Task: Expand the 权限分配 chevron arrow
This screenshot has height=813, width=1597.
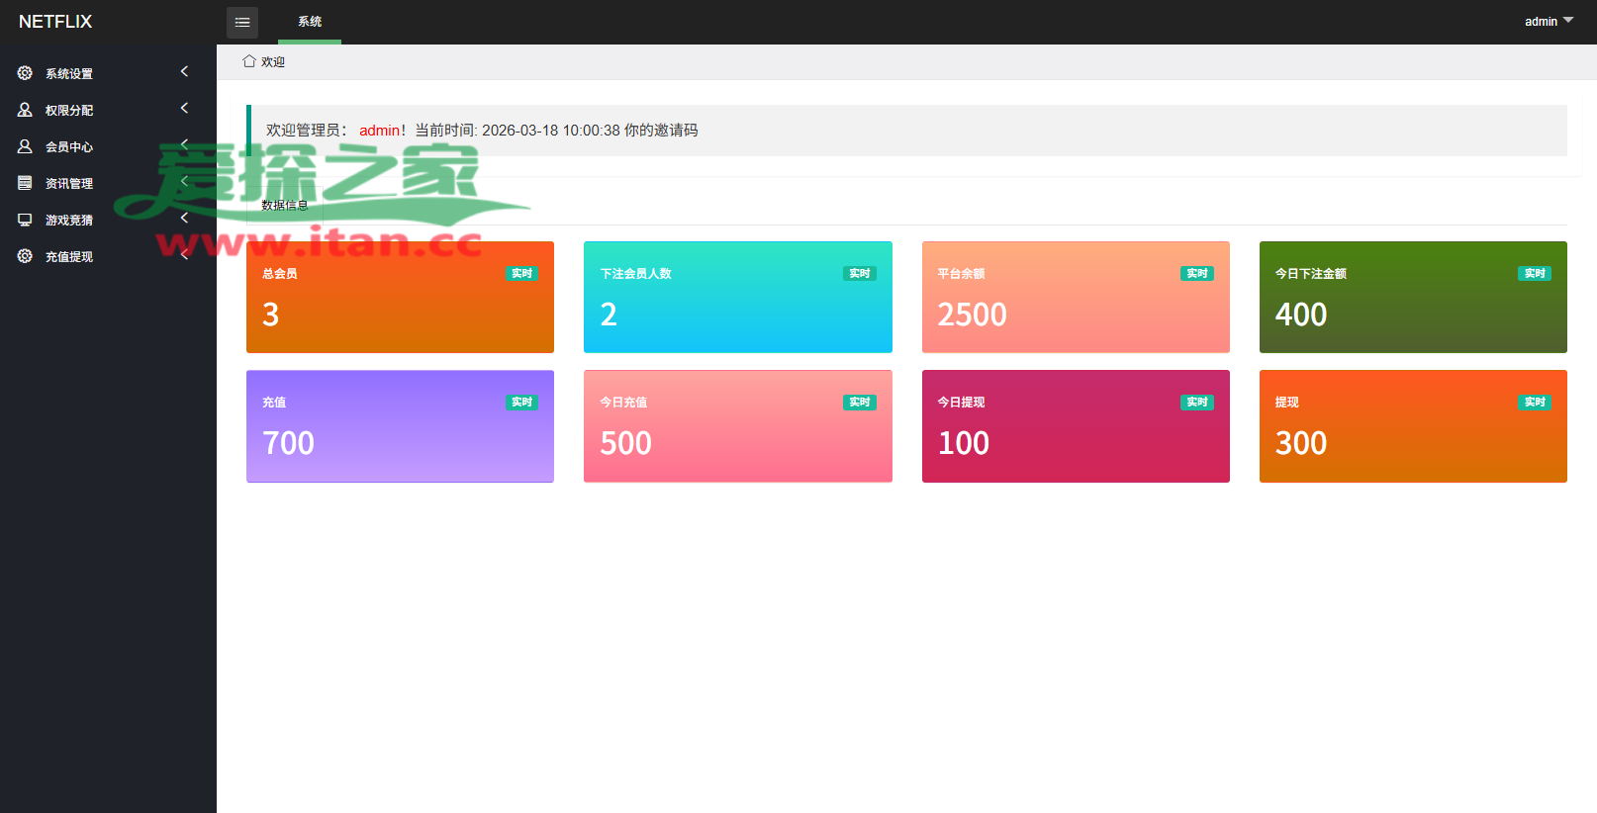Action: click(x=184, y=108)
